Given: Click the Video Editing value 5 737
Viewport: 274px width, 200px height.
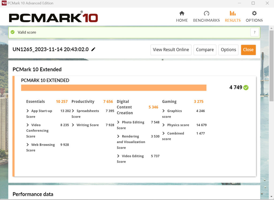Looking at the screenshot, I should tap(155, 156).
